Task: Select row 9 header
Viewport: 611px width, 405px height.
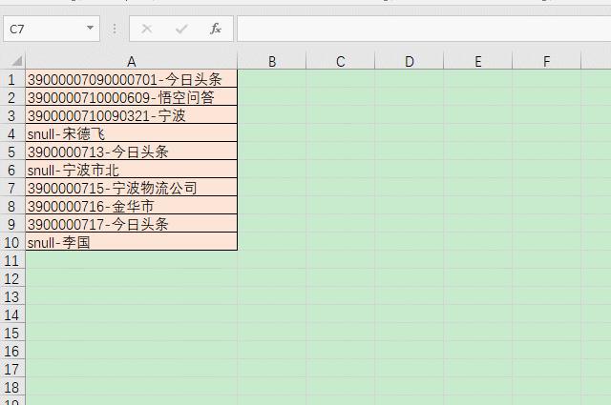Action: point(12,224)
